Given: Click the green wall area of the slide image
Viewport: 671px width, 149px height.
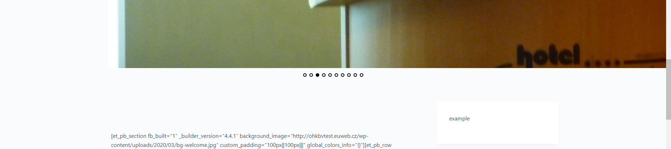Looking at the screenshot, I should pos(231,33).
